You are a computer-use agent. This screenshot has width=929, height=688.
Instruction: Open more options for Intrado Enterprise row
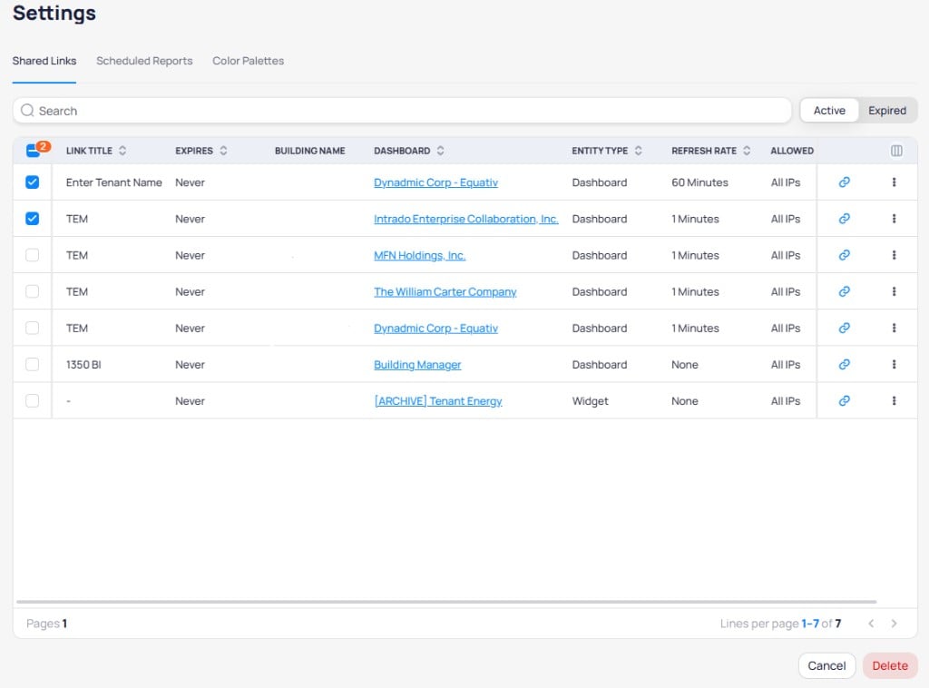point(894,219)
